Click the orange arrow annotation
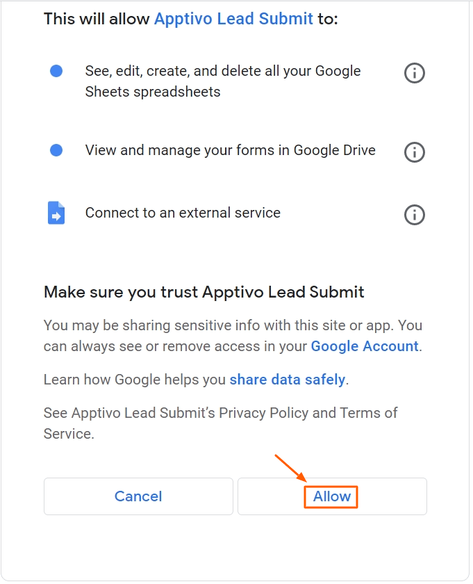The height and width of the screenshot is (584, 473). [x=291, y=469]
